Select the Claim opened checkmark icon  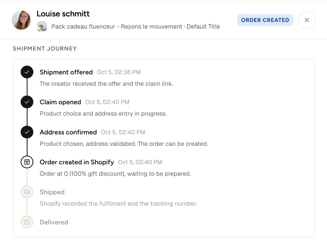coord(27,102)
